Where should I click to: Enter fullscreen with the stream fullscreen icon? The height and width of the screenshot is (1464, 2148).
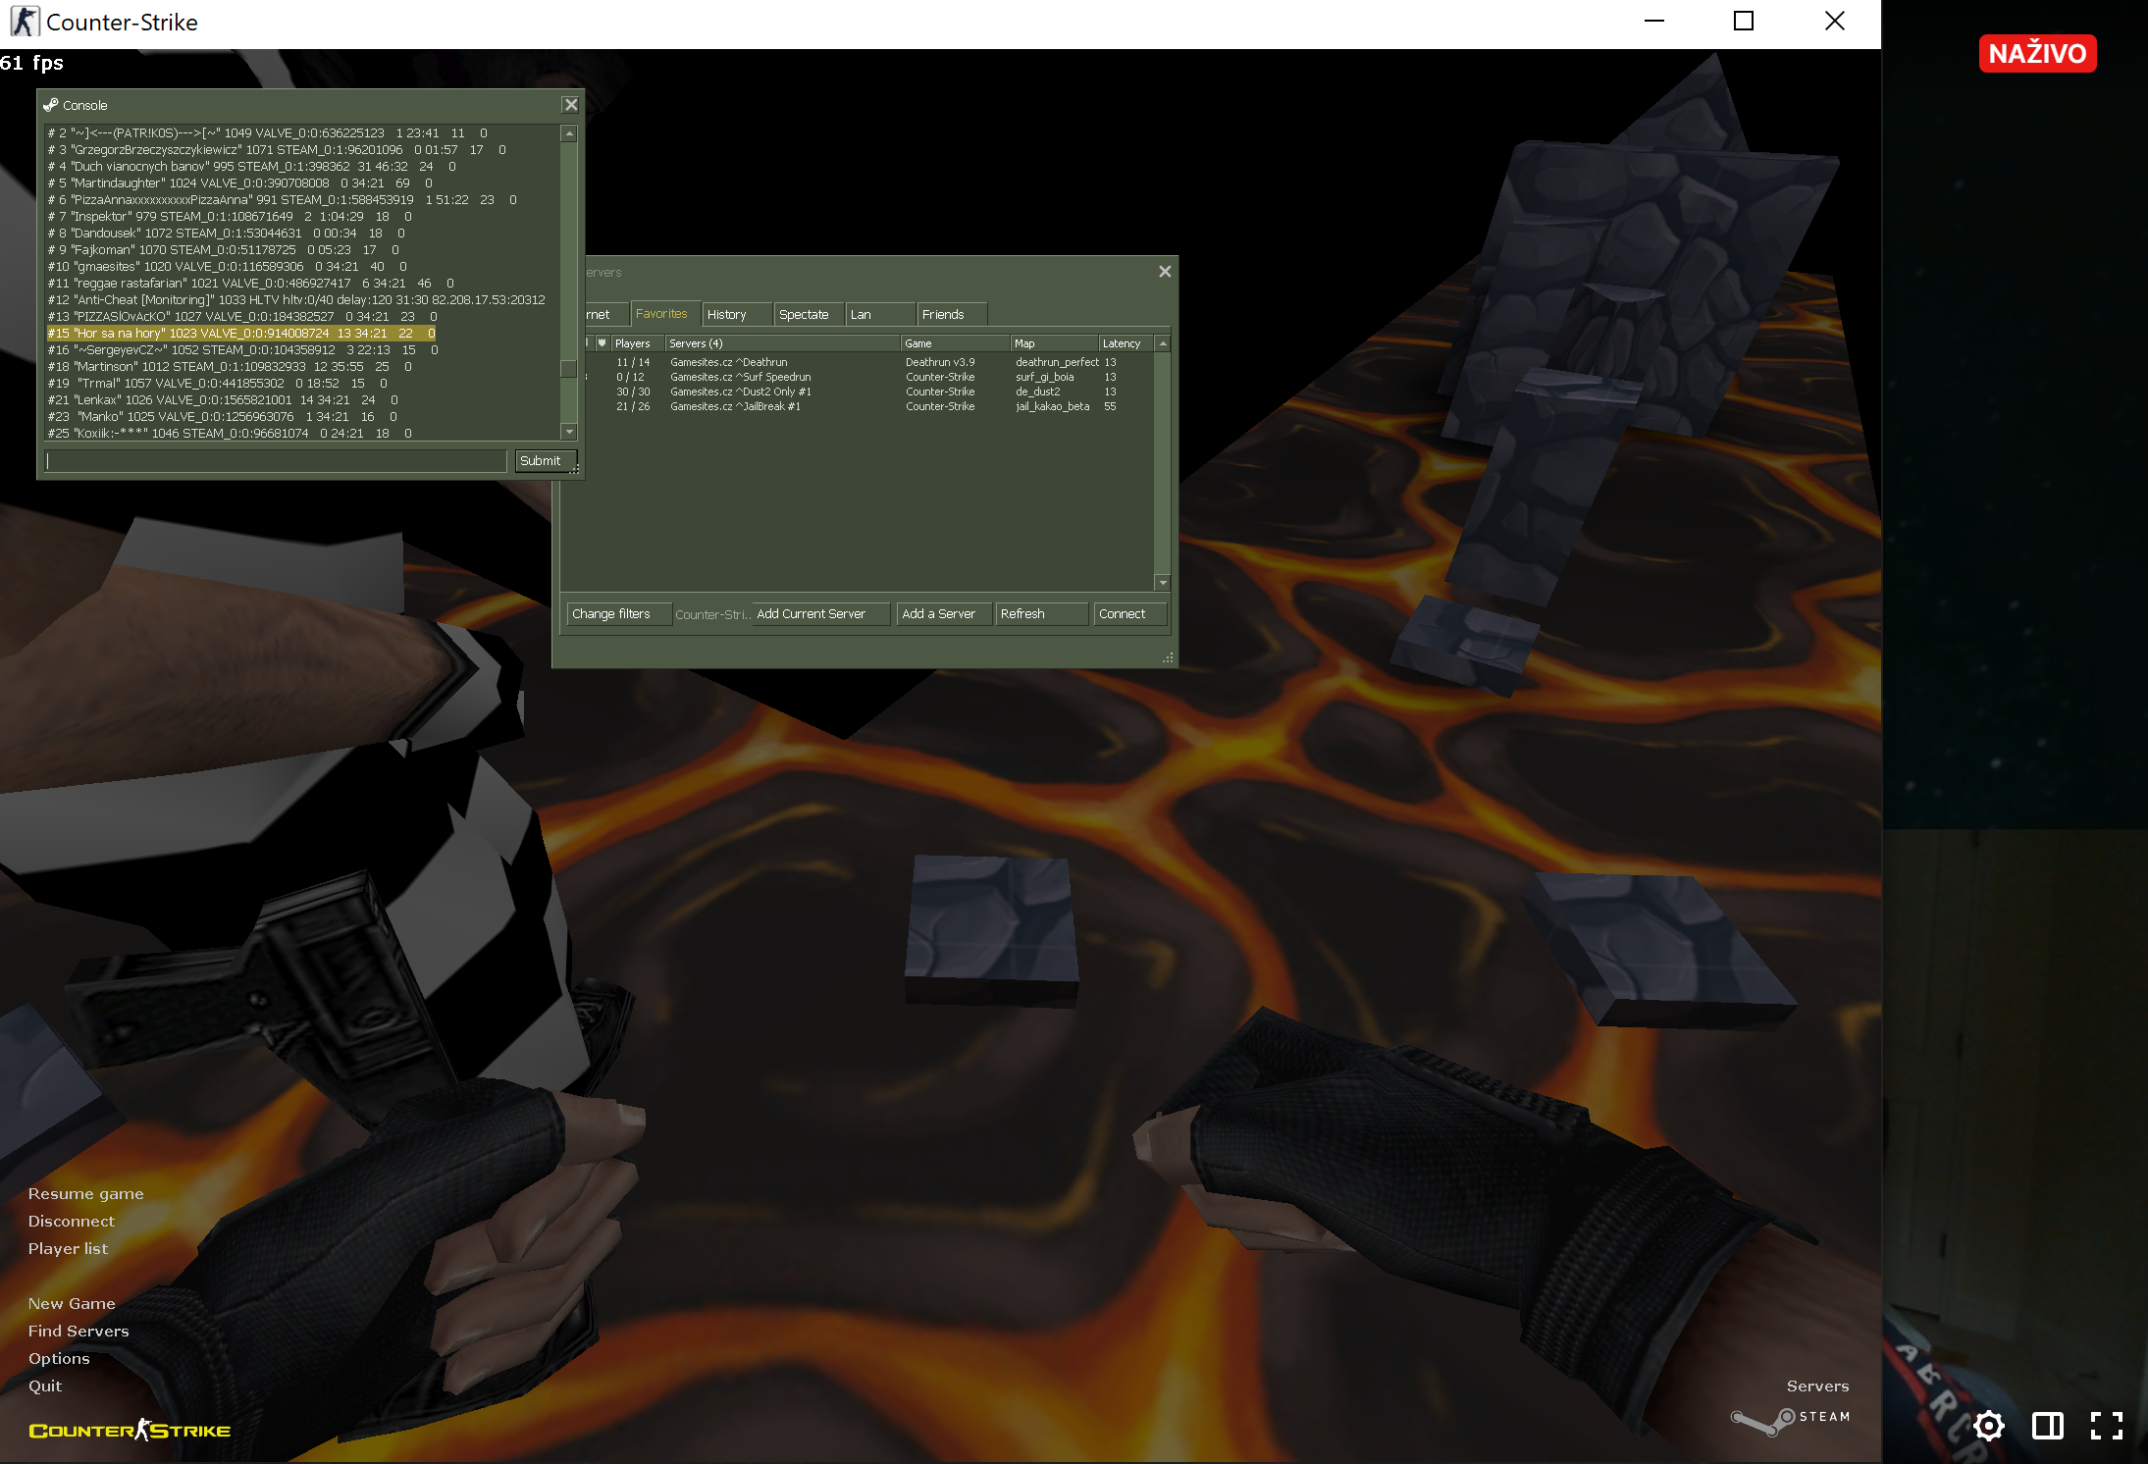pos(2106,1426)
